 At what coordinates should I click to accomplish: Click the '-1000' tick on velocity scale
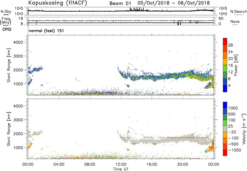pyautogui.click(x=235, y=150)
